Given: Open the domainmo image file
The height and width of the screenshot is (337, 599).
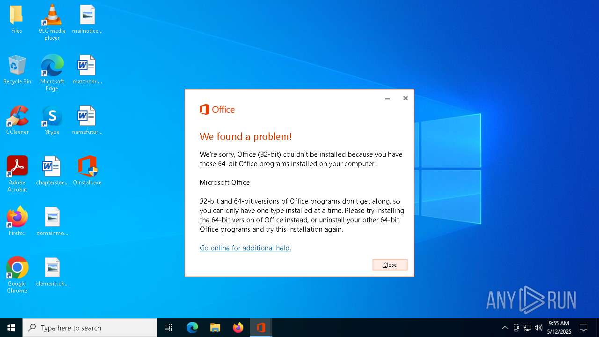Looking at the screenshot, I should pos(52,222).
